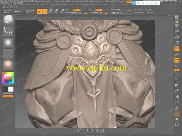Toggle the Floor grid icon
The image size is (182, 136).
177,55
